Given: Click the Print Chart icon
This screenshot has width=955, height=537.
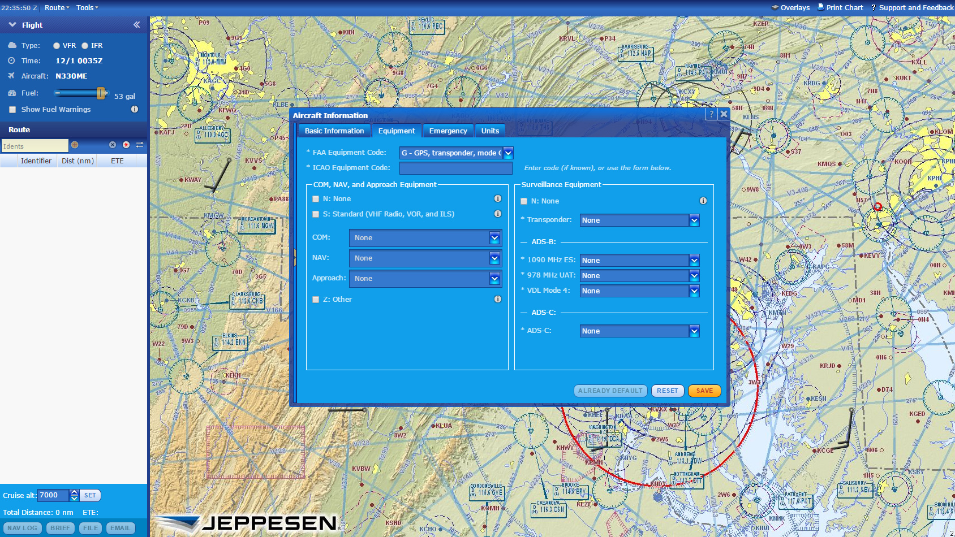Looking at the screenshot, I should pyautogui.click(x=820, y=7).
